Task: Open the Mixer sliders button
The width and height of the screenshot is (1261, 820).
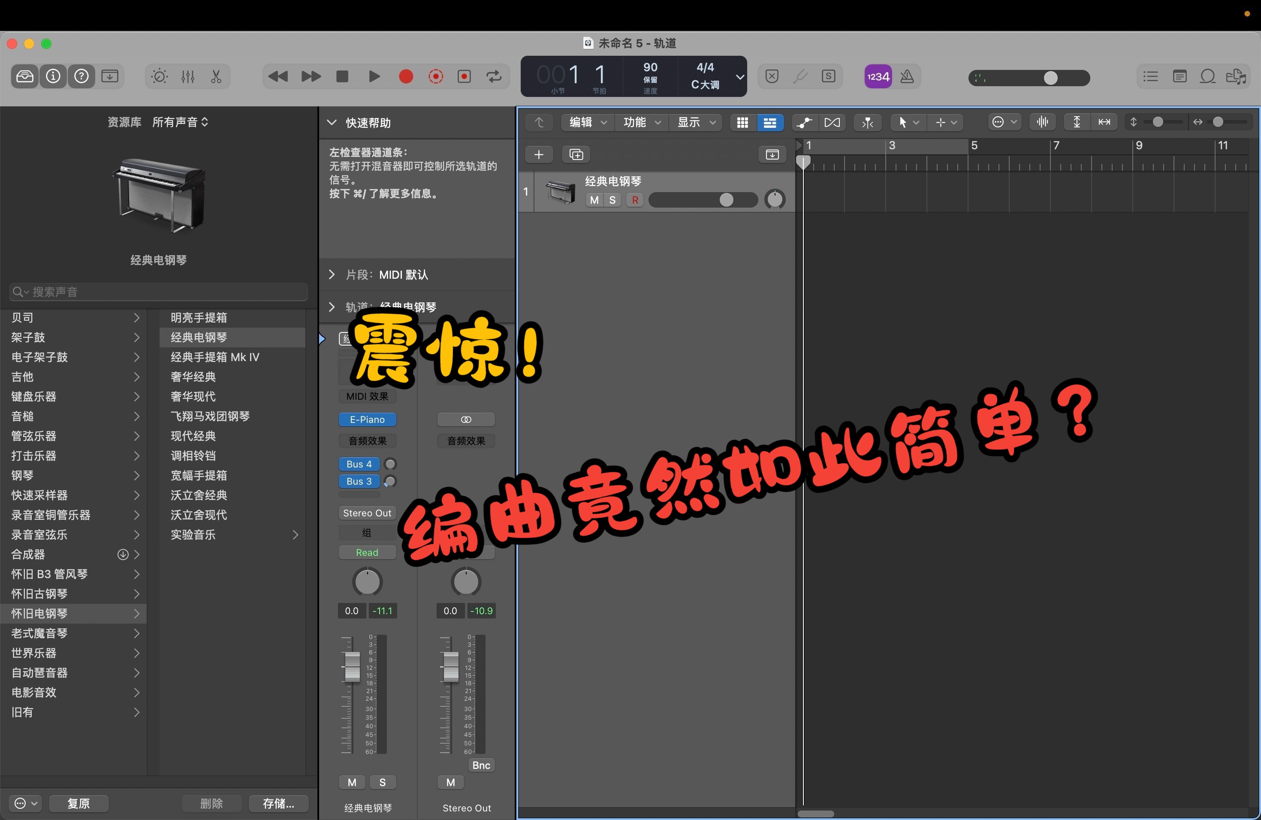Action: tap(187, 77)
